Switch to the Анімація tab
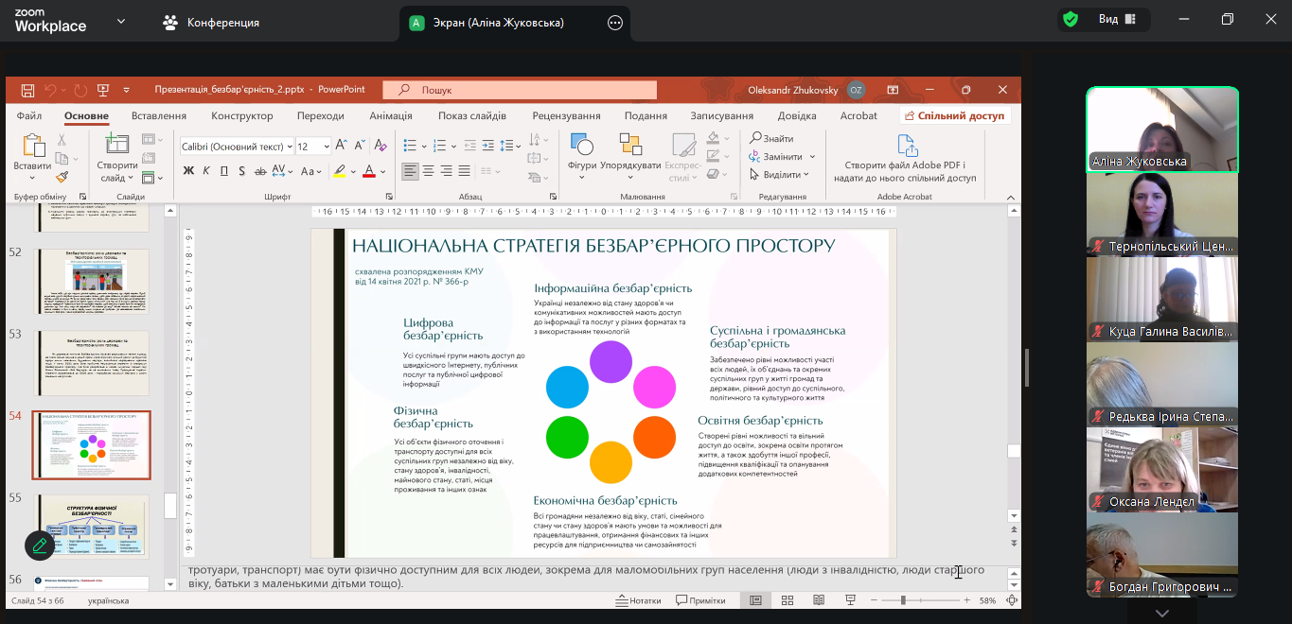1292x624 pixels. coord(391,115)
